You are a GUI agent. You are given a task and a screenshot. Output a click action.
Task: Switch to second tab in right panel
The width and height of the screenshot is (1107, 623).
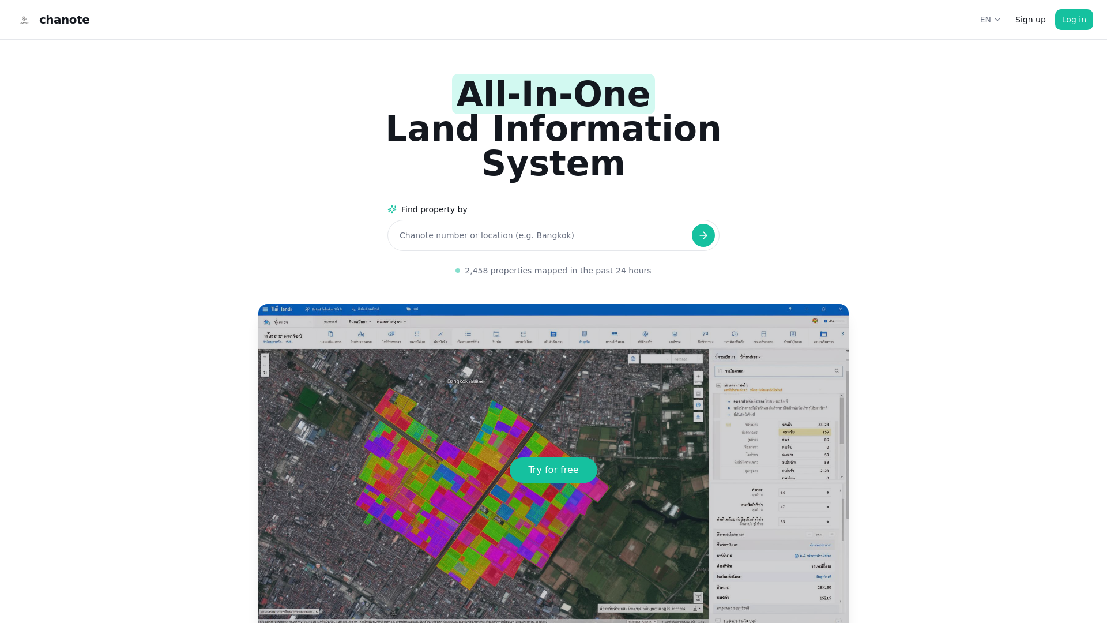[x=750, y=357]
